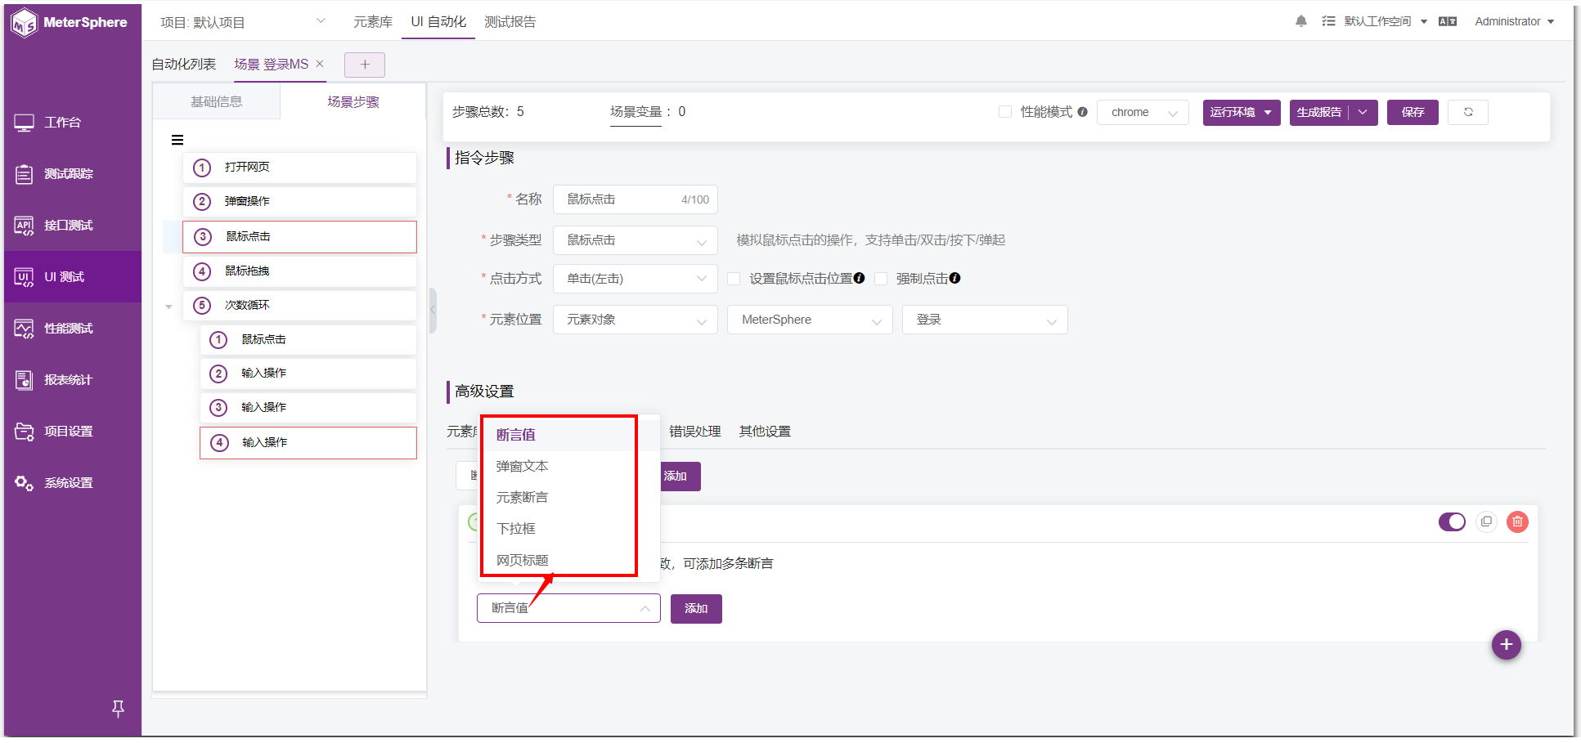The width and height of the screenshot is (1581, 743).
Task: Open the chrome browser dropdown
Action: (x=1143, y=112)
